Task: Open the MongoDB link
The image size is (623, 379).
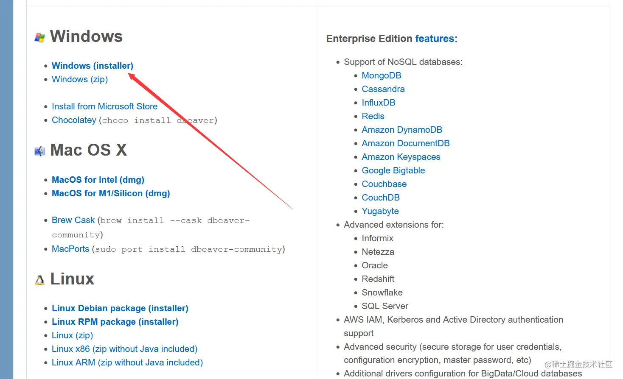Action: pos(381,75)
